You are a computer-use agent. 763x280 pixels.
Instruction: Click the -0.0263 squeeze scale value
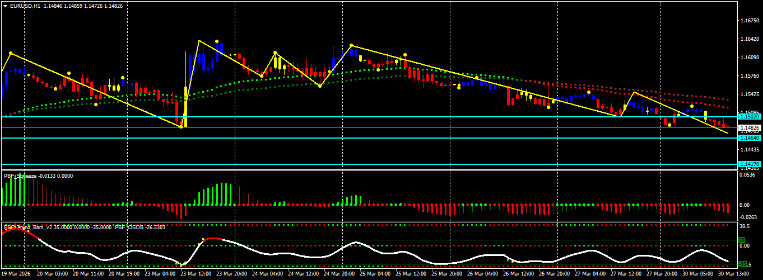(x=748, y=218)
